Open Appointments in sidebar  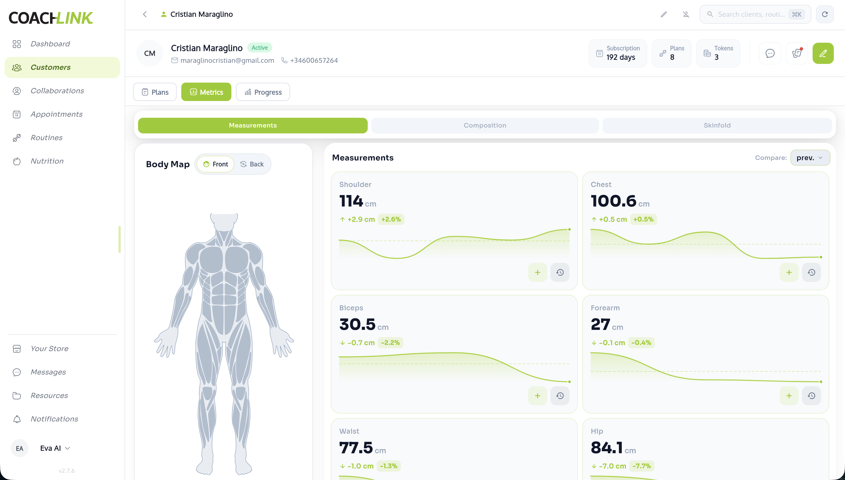click(x=62, y=114)
